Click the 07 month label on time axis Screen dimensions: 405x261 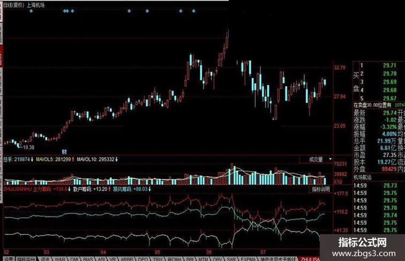click(263, 252)
